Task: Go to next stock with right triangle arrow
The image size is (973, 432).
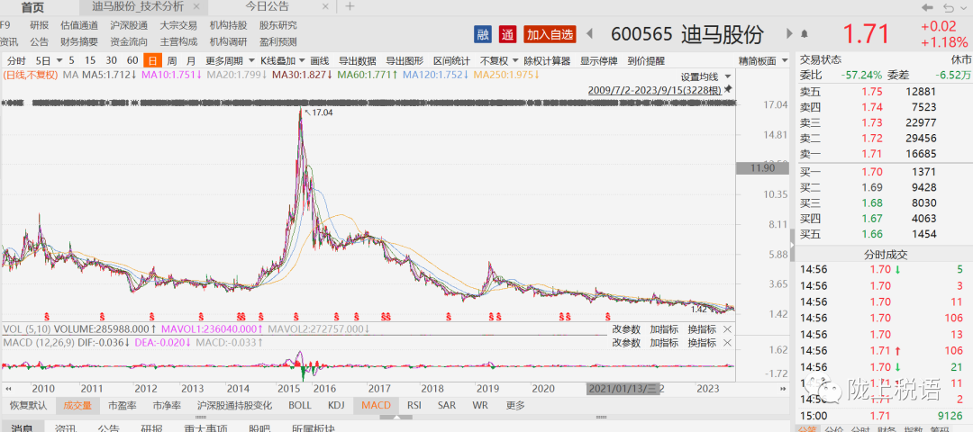Action: (789, 33)
